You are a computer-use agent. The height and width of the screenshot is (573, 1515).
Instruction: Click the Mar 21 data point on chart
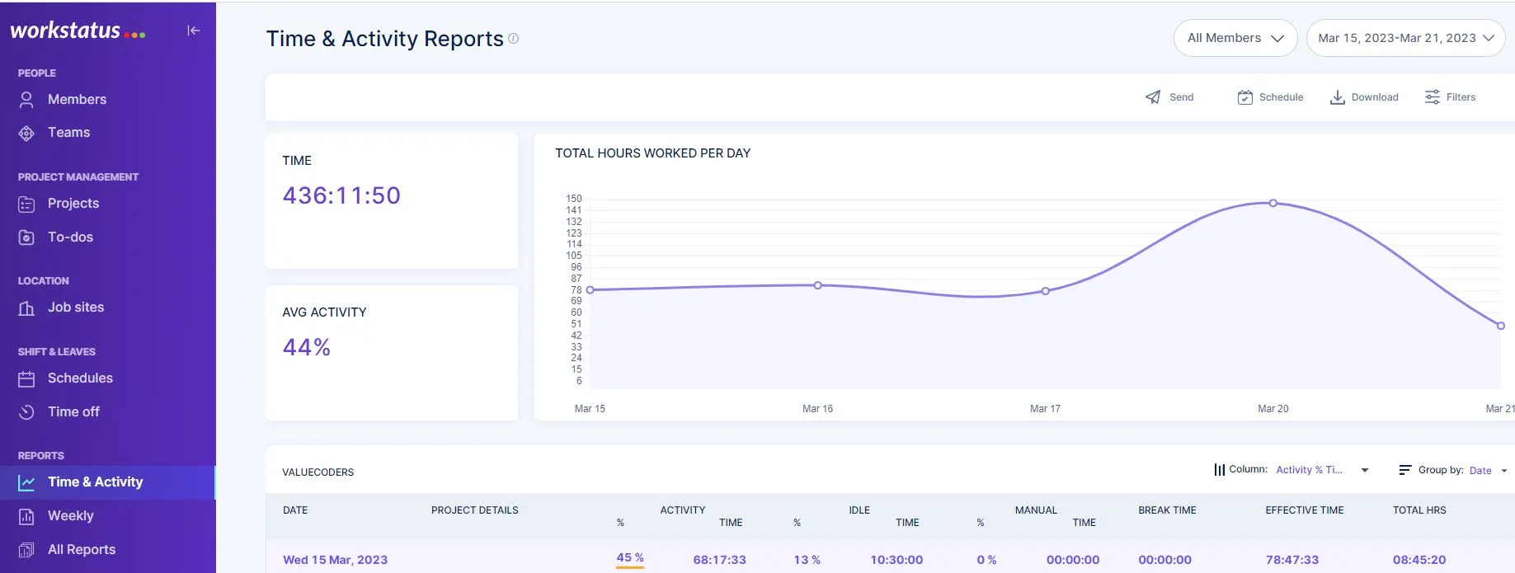[x=1501, y=326]
